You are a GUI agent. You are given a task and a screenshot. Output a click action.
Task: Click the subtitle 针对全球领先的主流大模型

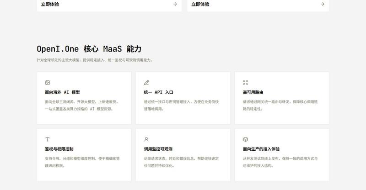pyautogui.click(x=59, y=60)
